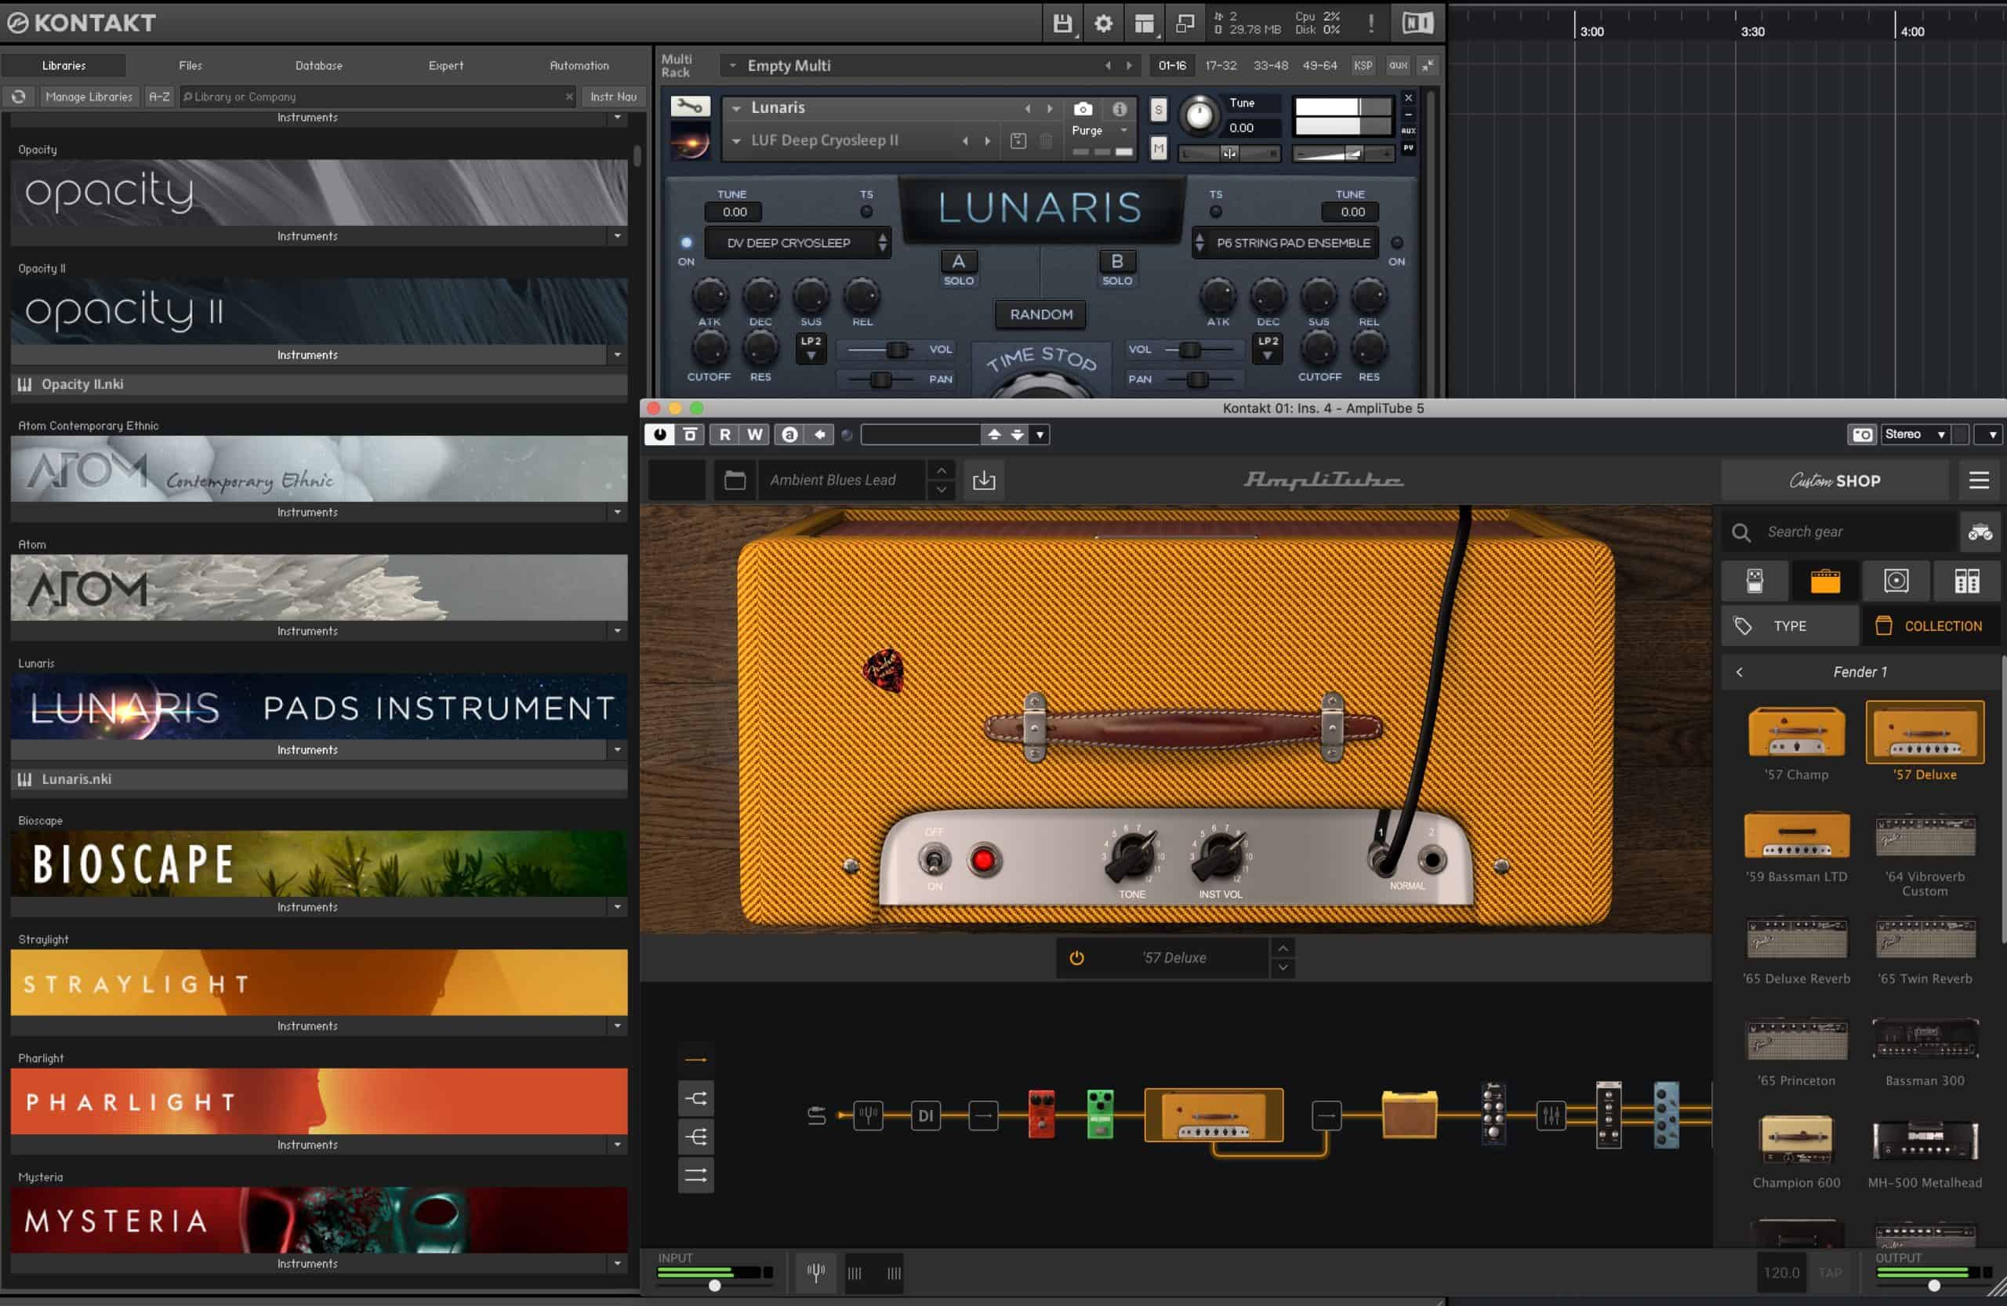Toggle '57 Deluxe power bypass

coord(1076,958)
